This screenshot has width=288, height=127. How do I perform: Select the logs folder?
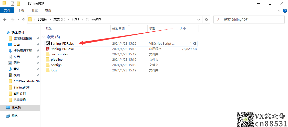click(x=54, y=70)
